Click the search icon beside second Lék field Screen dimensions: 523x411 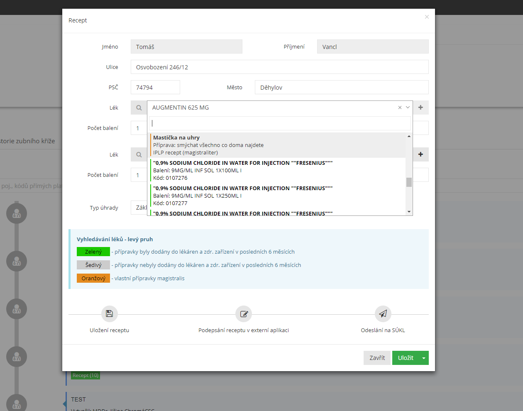point(139,154)
